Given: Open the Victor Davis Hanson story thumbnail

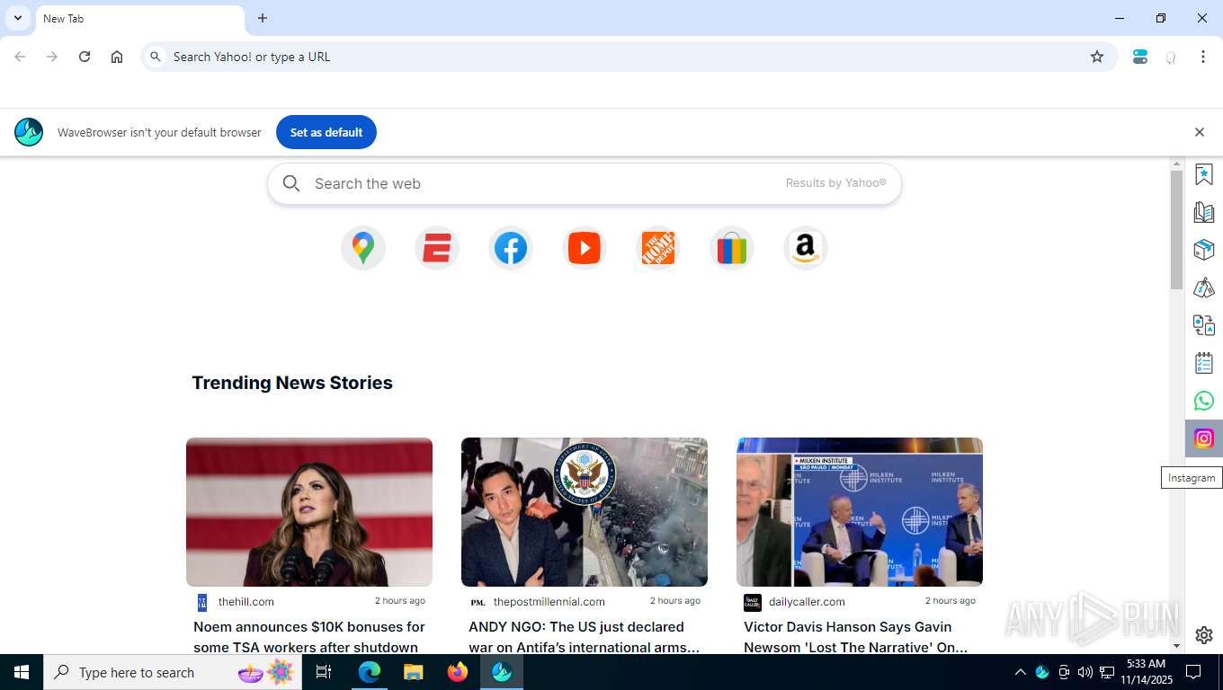Looking at the screenshot, I should 860,512.
